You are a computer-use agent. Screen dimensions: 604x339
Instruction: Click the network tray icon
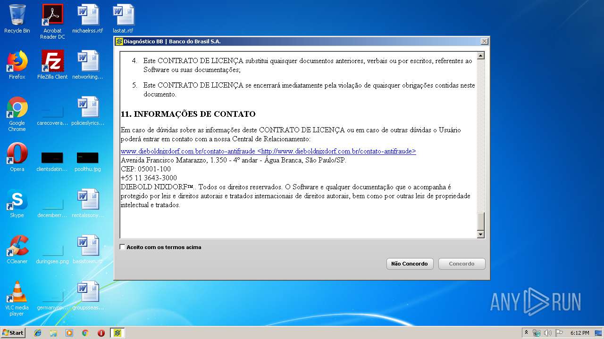click(537, 333)
